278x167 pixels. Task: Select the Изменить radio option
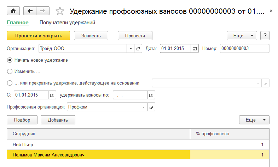tap(10, 72)
